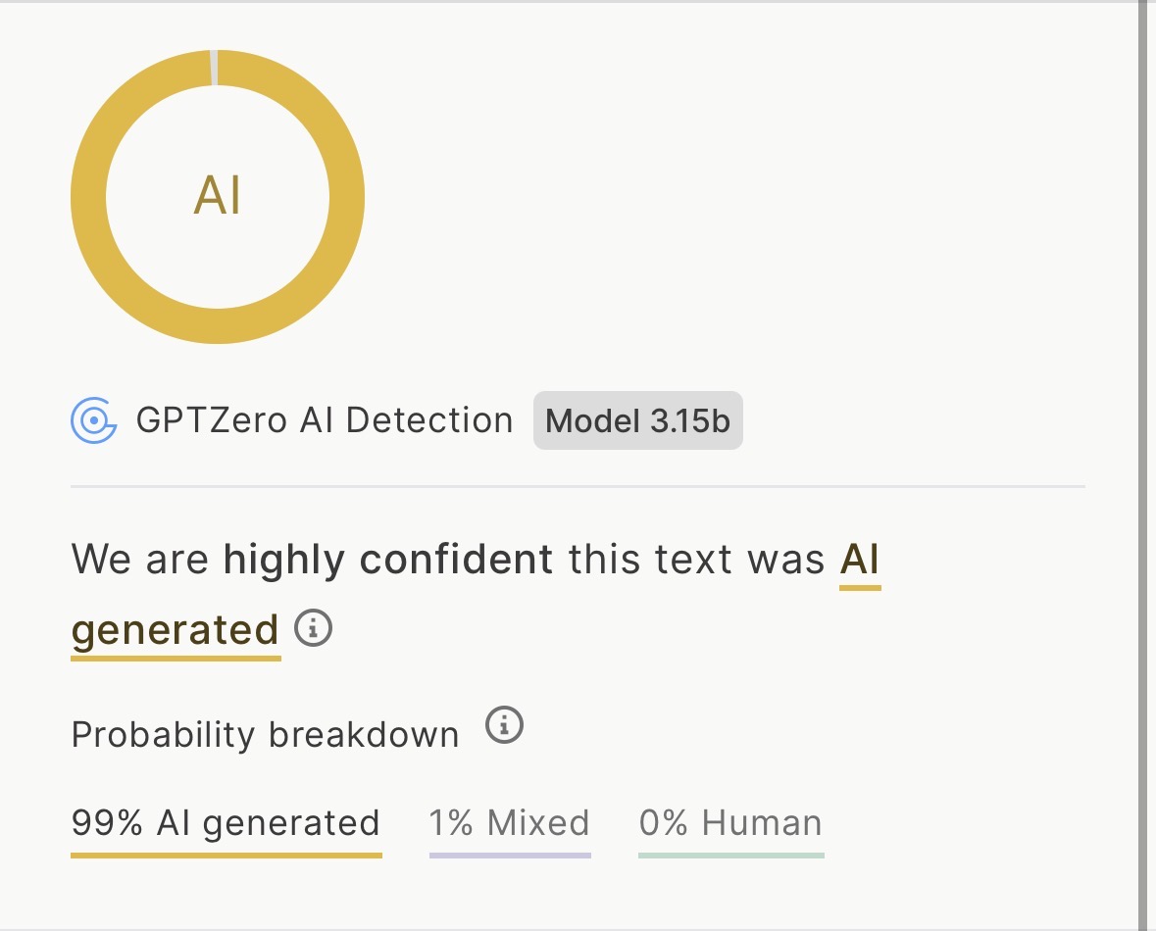1156x931 pixels.
Task: Click the yellow donut chart ring
Action: pos(88,196)
